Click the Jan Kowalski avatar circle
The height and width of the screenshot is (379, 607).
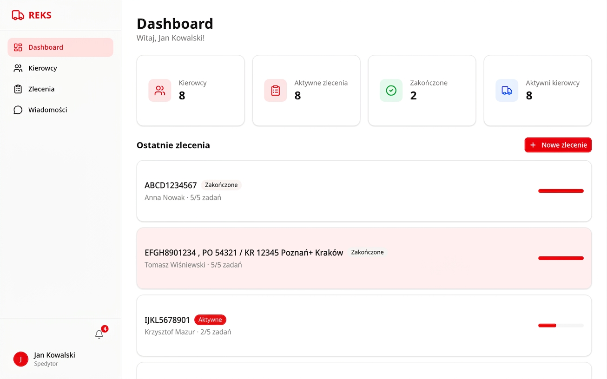click(21, 359)
